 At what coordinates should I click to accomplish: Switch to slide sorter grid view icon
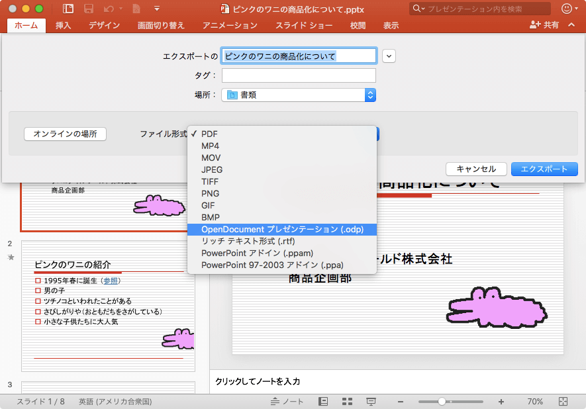[x=347, y=402]
